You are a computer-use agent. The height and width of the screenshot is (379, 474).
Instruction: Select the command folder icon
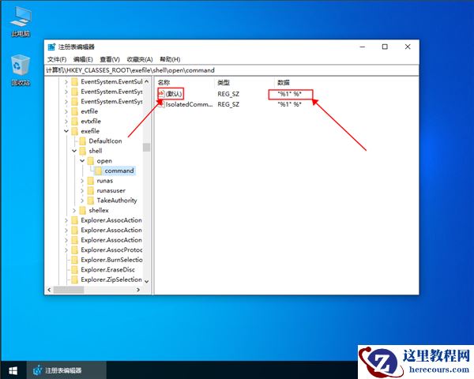(98, 171)
